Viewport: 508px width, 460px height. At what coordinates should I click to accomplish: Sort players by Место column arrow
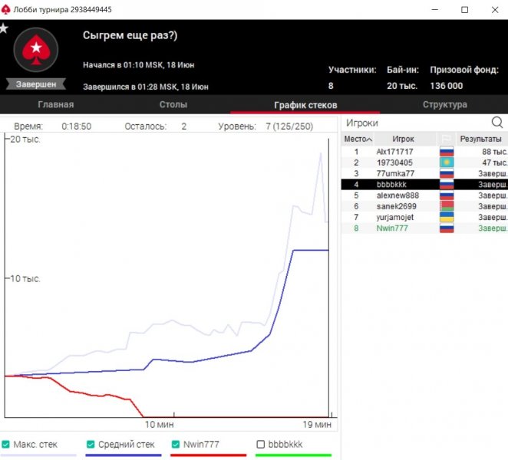click(x=369, y=140)
